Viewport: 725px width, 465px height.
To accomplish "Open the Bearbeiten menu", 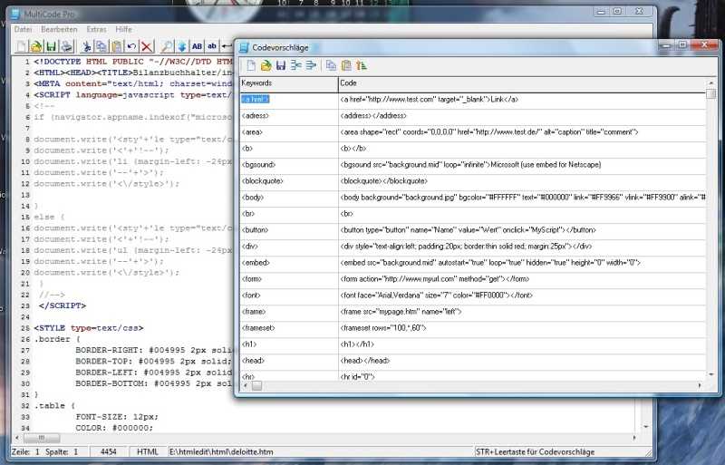I will [59, 29].
